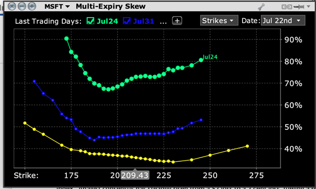The height and width of the screenshot is (189, 316).
Task: Click the chain link group icon
Action: click(287, 7)
